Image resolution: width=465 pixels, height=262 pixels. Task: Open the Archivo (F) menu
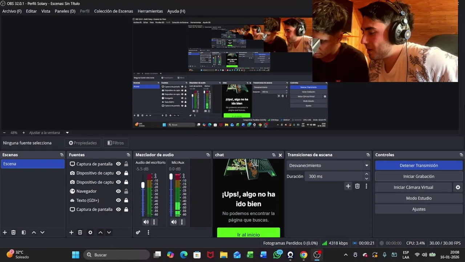pyautogui.click(x=12, y=11)
